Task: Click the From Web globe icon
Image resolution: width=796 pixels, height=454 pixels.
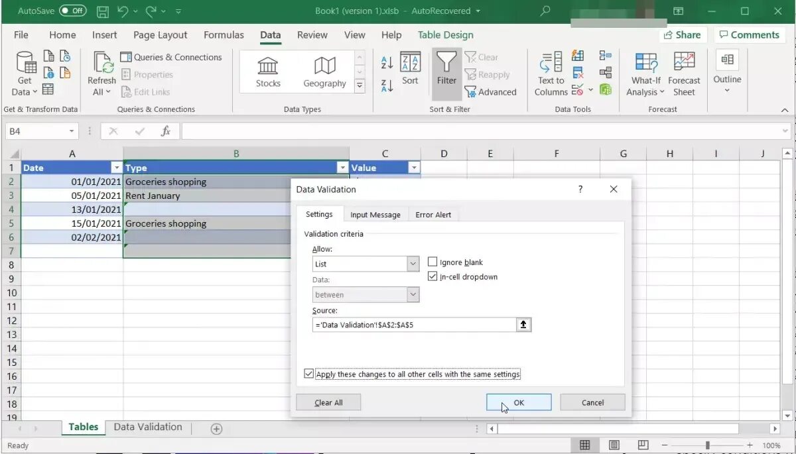Action: 48,73
